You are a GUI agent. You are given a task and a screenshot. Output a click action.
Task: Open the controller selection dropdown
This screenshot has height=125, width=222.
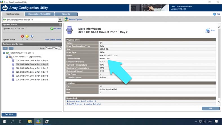60,19
